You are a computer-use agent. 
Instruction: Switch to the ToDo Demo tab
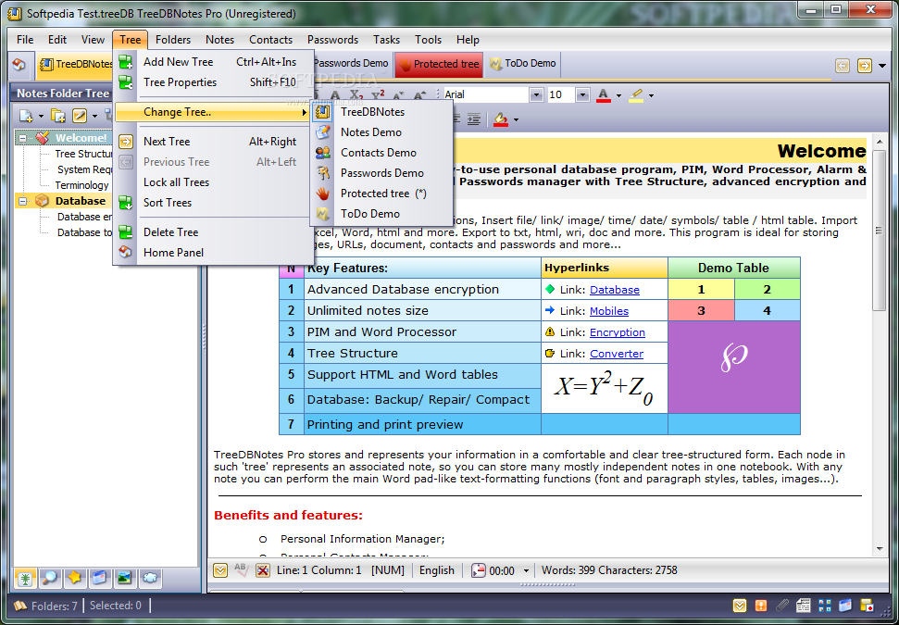click(522, 64)
